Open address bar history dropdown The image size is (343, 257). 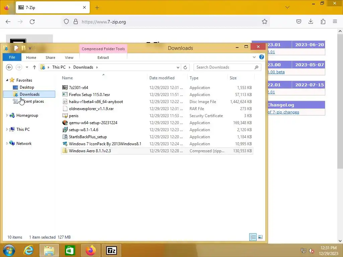(178, 67)
